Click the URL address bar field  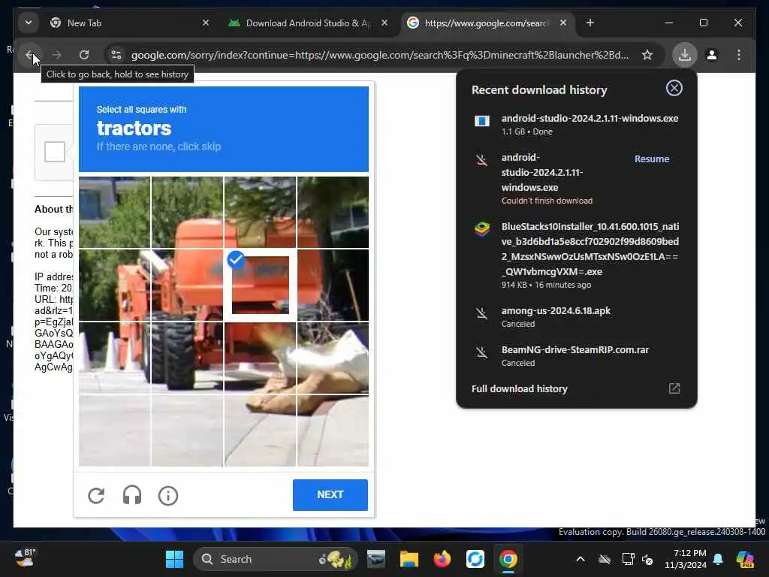(379, 55)
